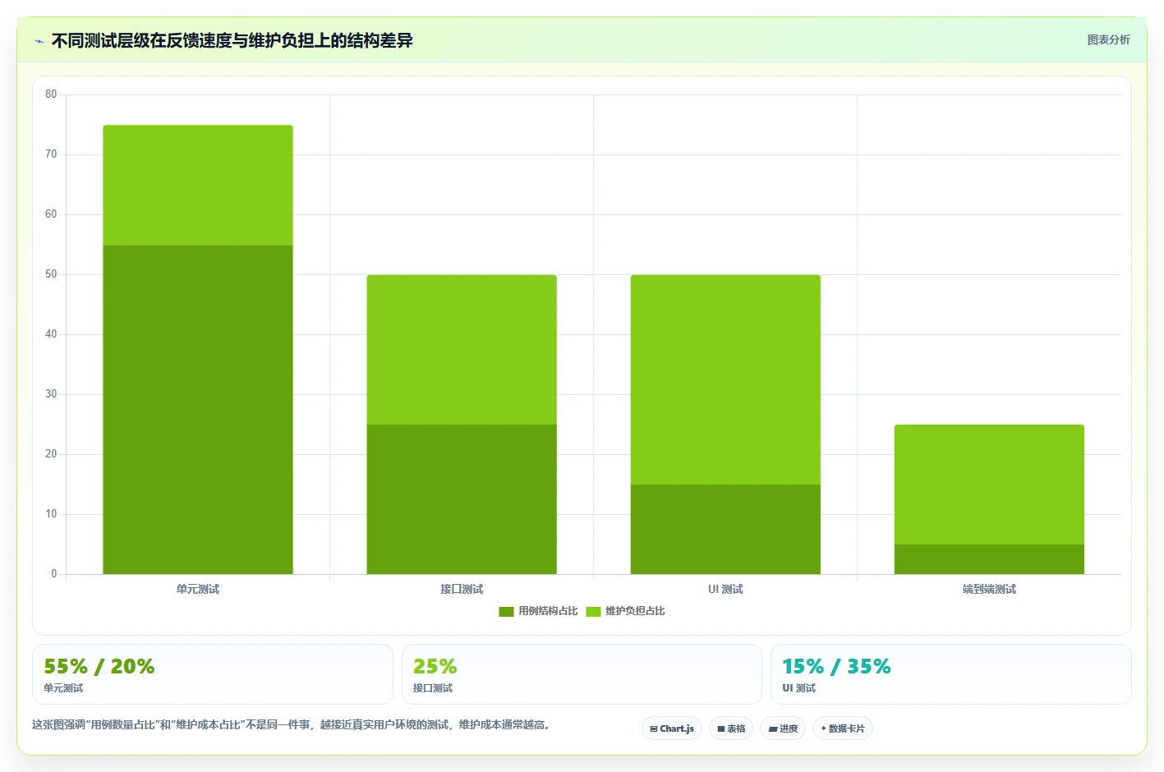Click the footnote text starting with 这张图强调
The height and width of the screenshot is (772, 1164).
(292, 725)
